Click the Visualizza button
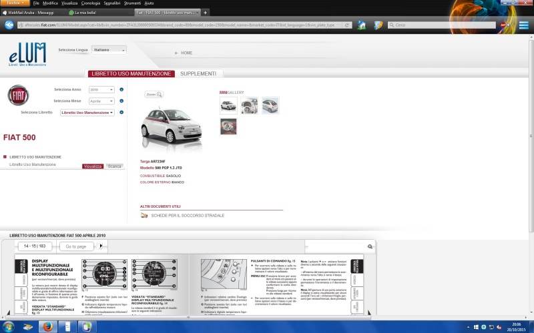 coord(93,166)
